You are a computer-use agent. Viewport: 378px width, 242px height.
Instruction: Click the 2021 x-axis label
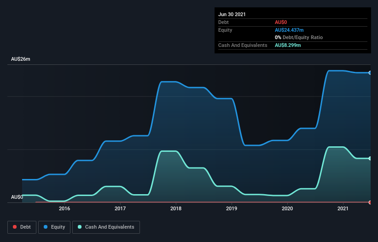click(343, 208)
